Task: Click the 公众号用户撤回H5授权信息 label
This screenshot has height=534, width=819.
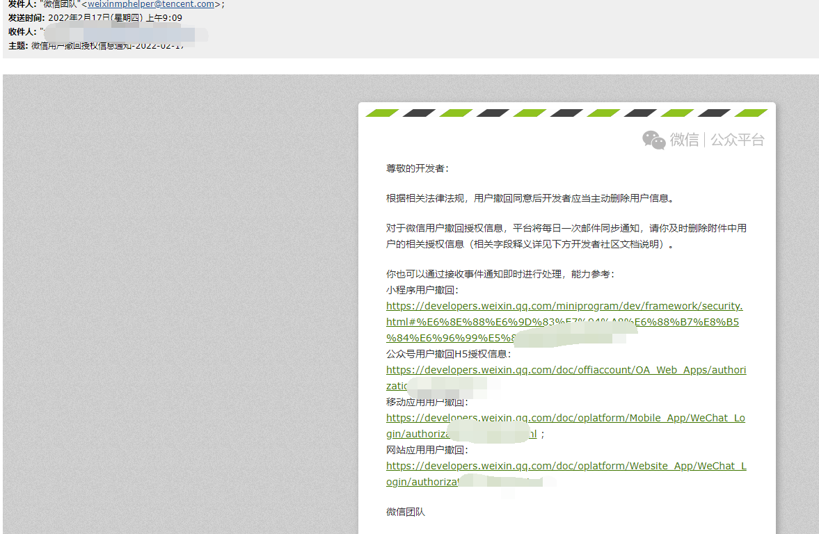Action: [449, 355]
